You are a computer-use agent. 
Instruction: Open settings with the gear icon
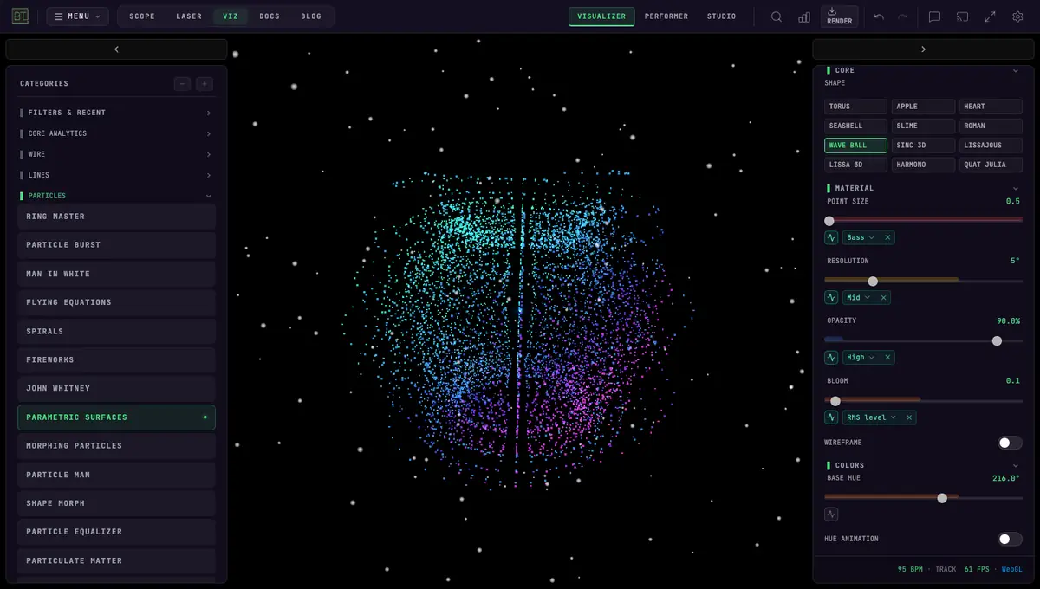pos(1017,16)
